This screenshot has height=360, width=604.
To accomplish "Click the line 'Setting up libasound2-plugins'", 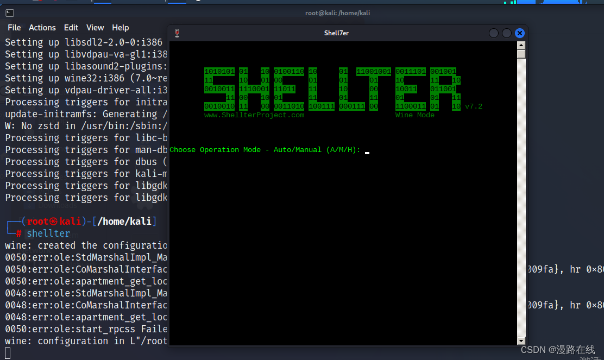I will click(x=86, y=66).
